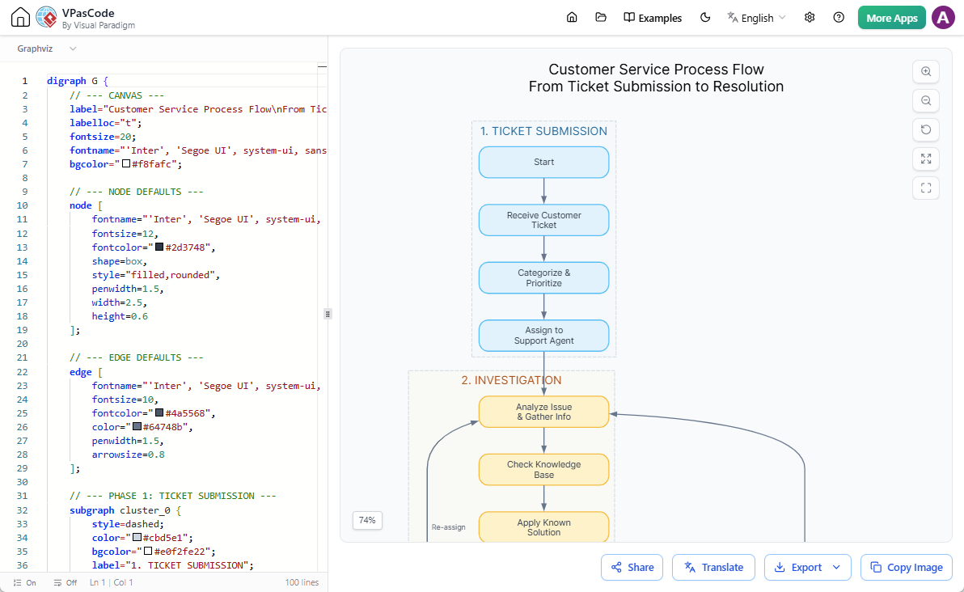Click the Re-assign edge label

[x=448, y=527]
